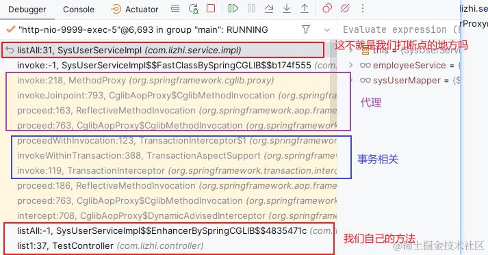Switch to the Debugger tab
Viewport: 488px width, 255px height.
click(27, 10)
